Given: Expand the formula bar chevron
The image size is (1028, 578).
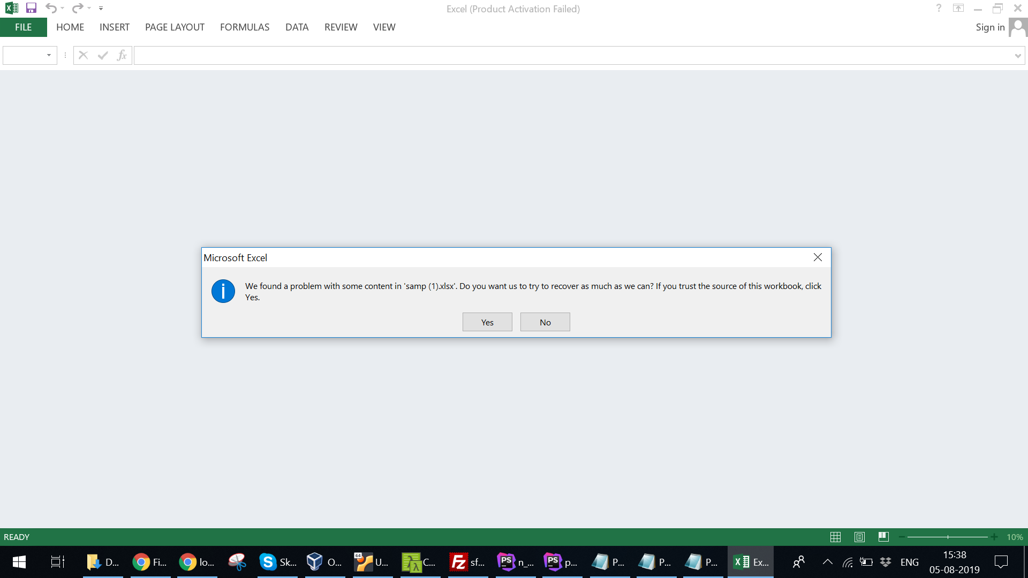Looking at the screenshot, I should click(x=1017, y=56).
